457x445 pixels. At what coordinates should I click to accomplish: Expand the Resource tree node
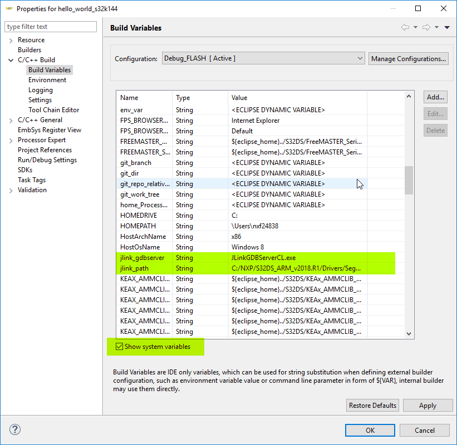click(x=11, y=41)
